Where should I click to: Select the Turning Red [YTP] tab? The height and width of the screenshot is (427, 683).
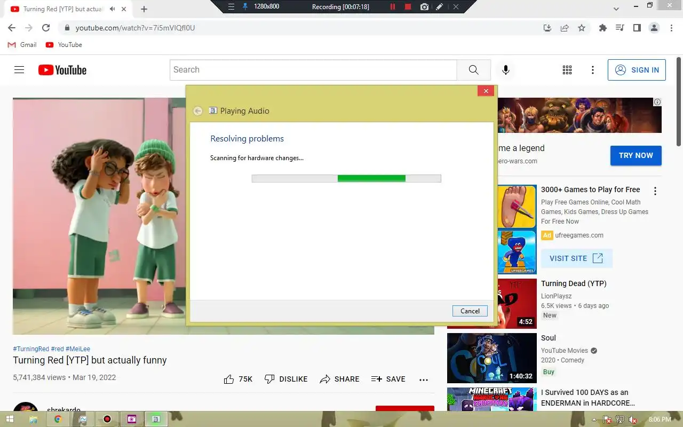click(x=67, y=9)
